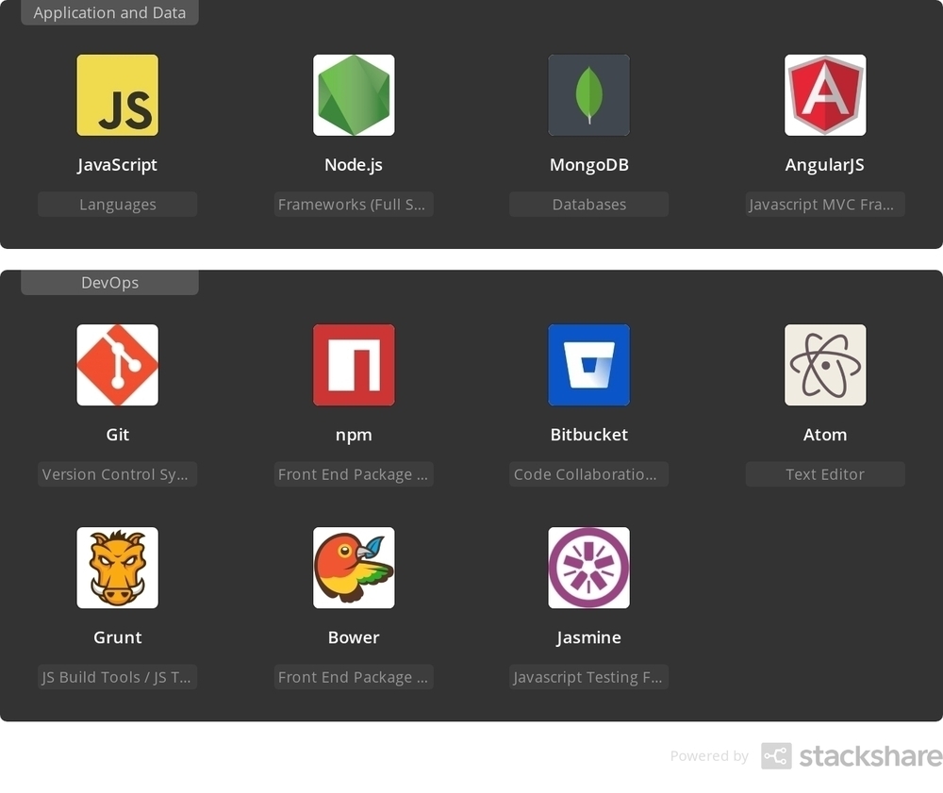This screenshot has width=943, height=793.
Task: Click the MongoDB name link
Action: (588, 165)
